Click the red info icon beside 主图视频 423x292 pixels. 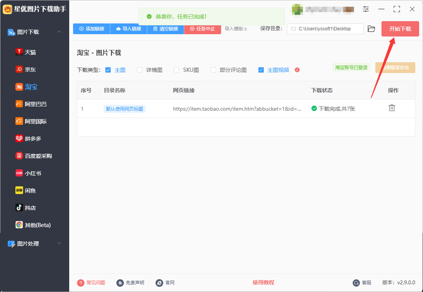[297, 70]
